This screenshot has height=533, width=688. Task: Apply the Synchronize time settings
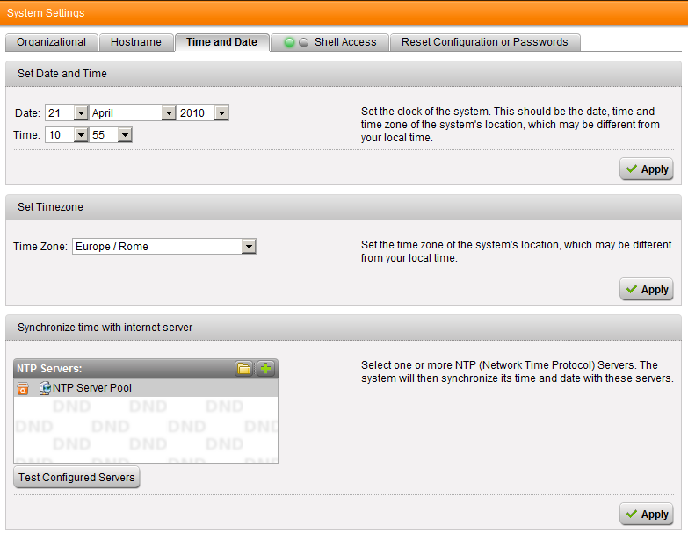[x=647, y=515]
